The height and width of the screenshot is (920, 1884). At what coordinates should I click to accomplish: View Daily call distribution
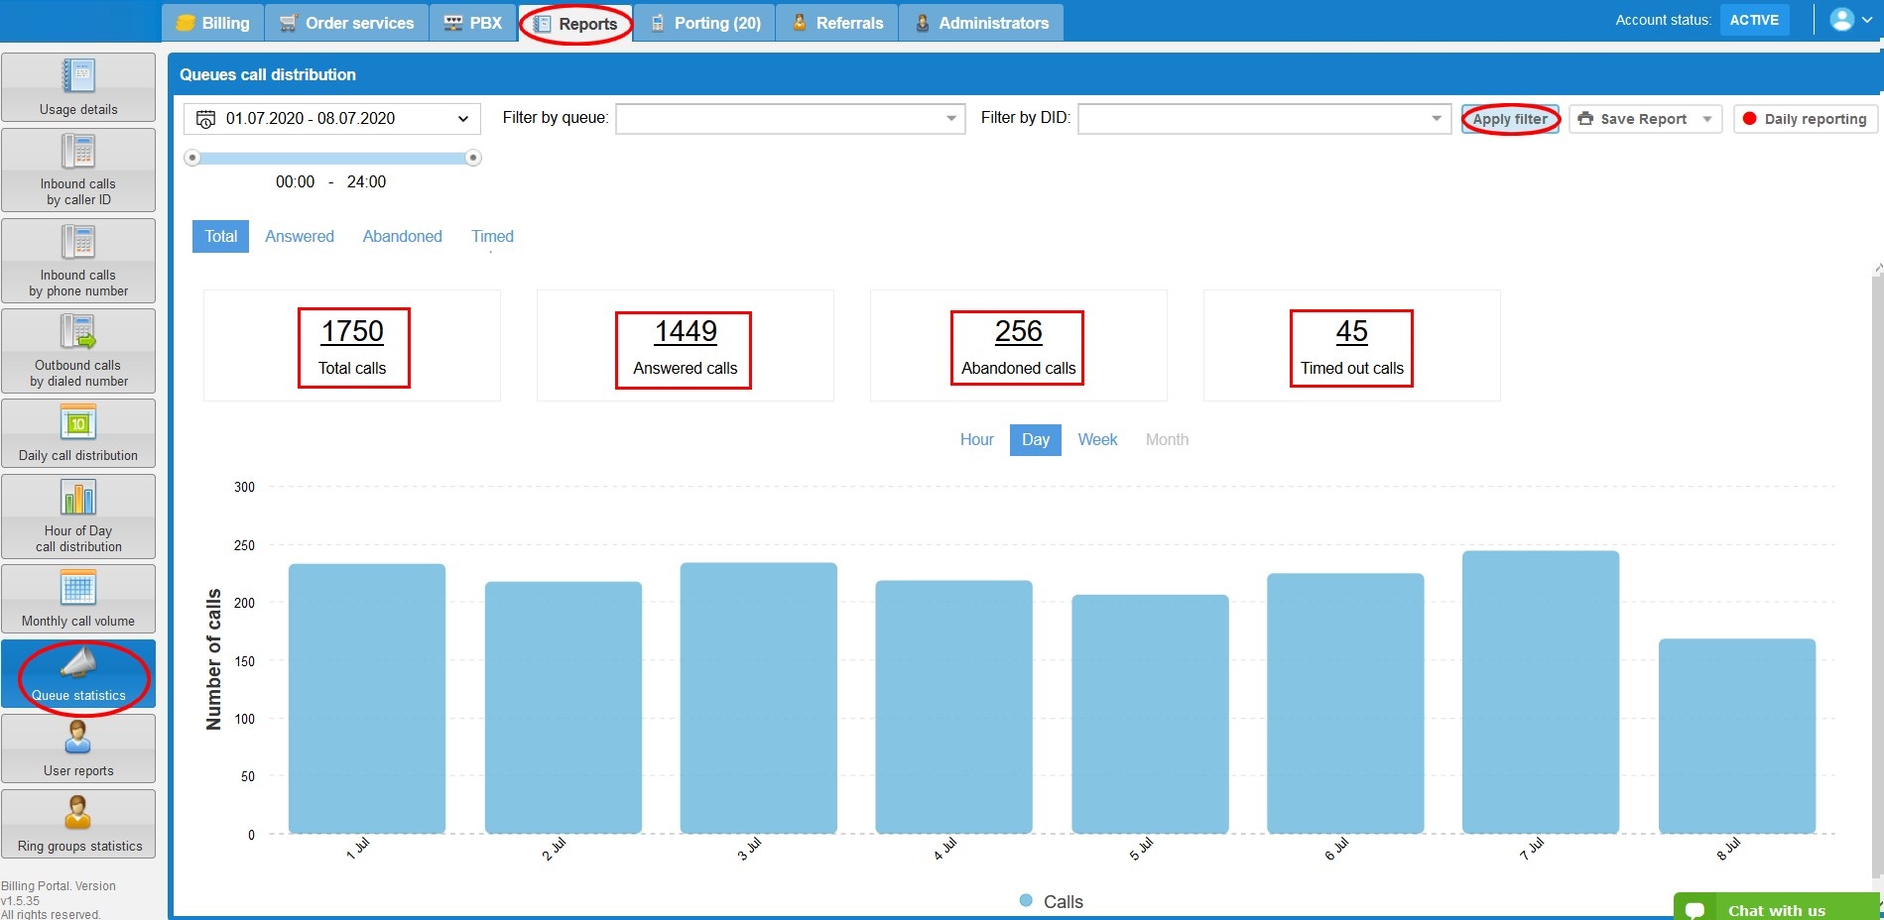(x=78, y=433)
